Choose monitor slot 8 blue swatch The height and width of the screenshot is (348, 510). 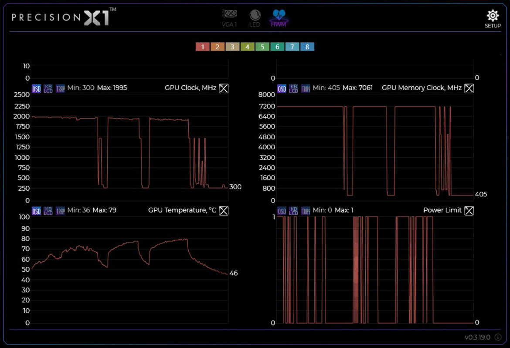[x=307, y=47]
